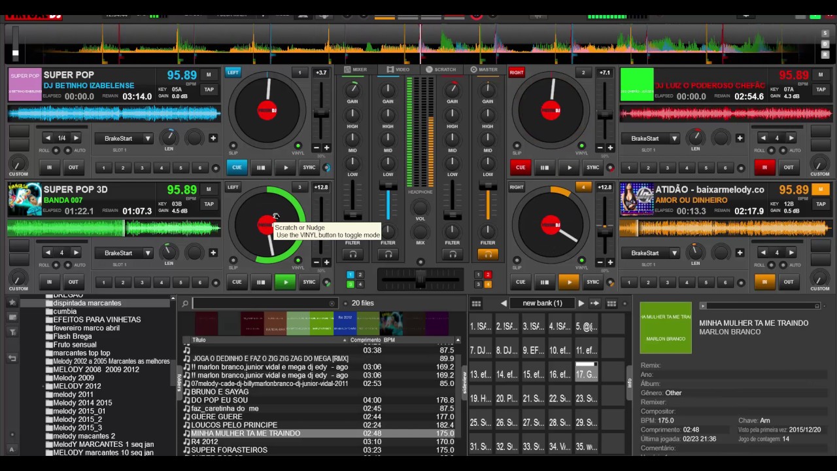
Task: Click the blue CUE button on deck 1
Action: click(x=237, y=167)
